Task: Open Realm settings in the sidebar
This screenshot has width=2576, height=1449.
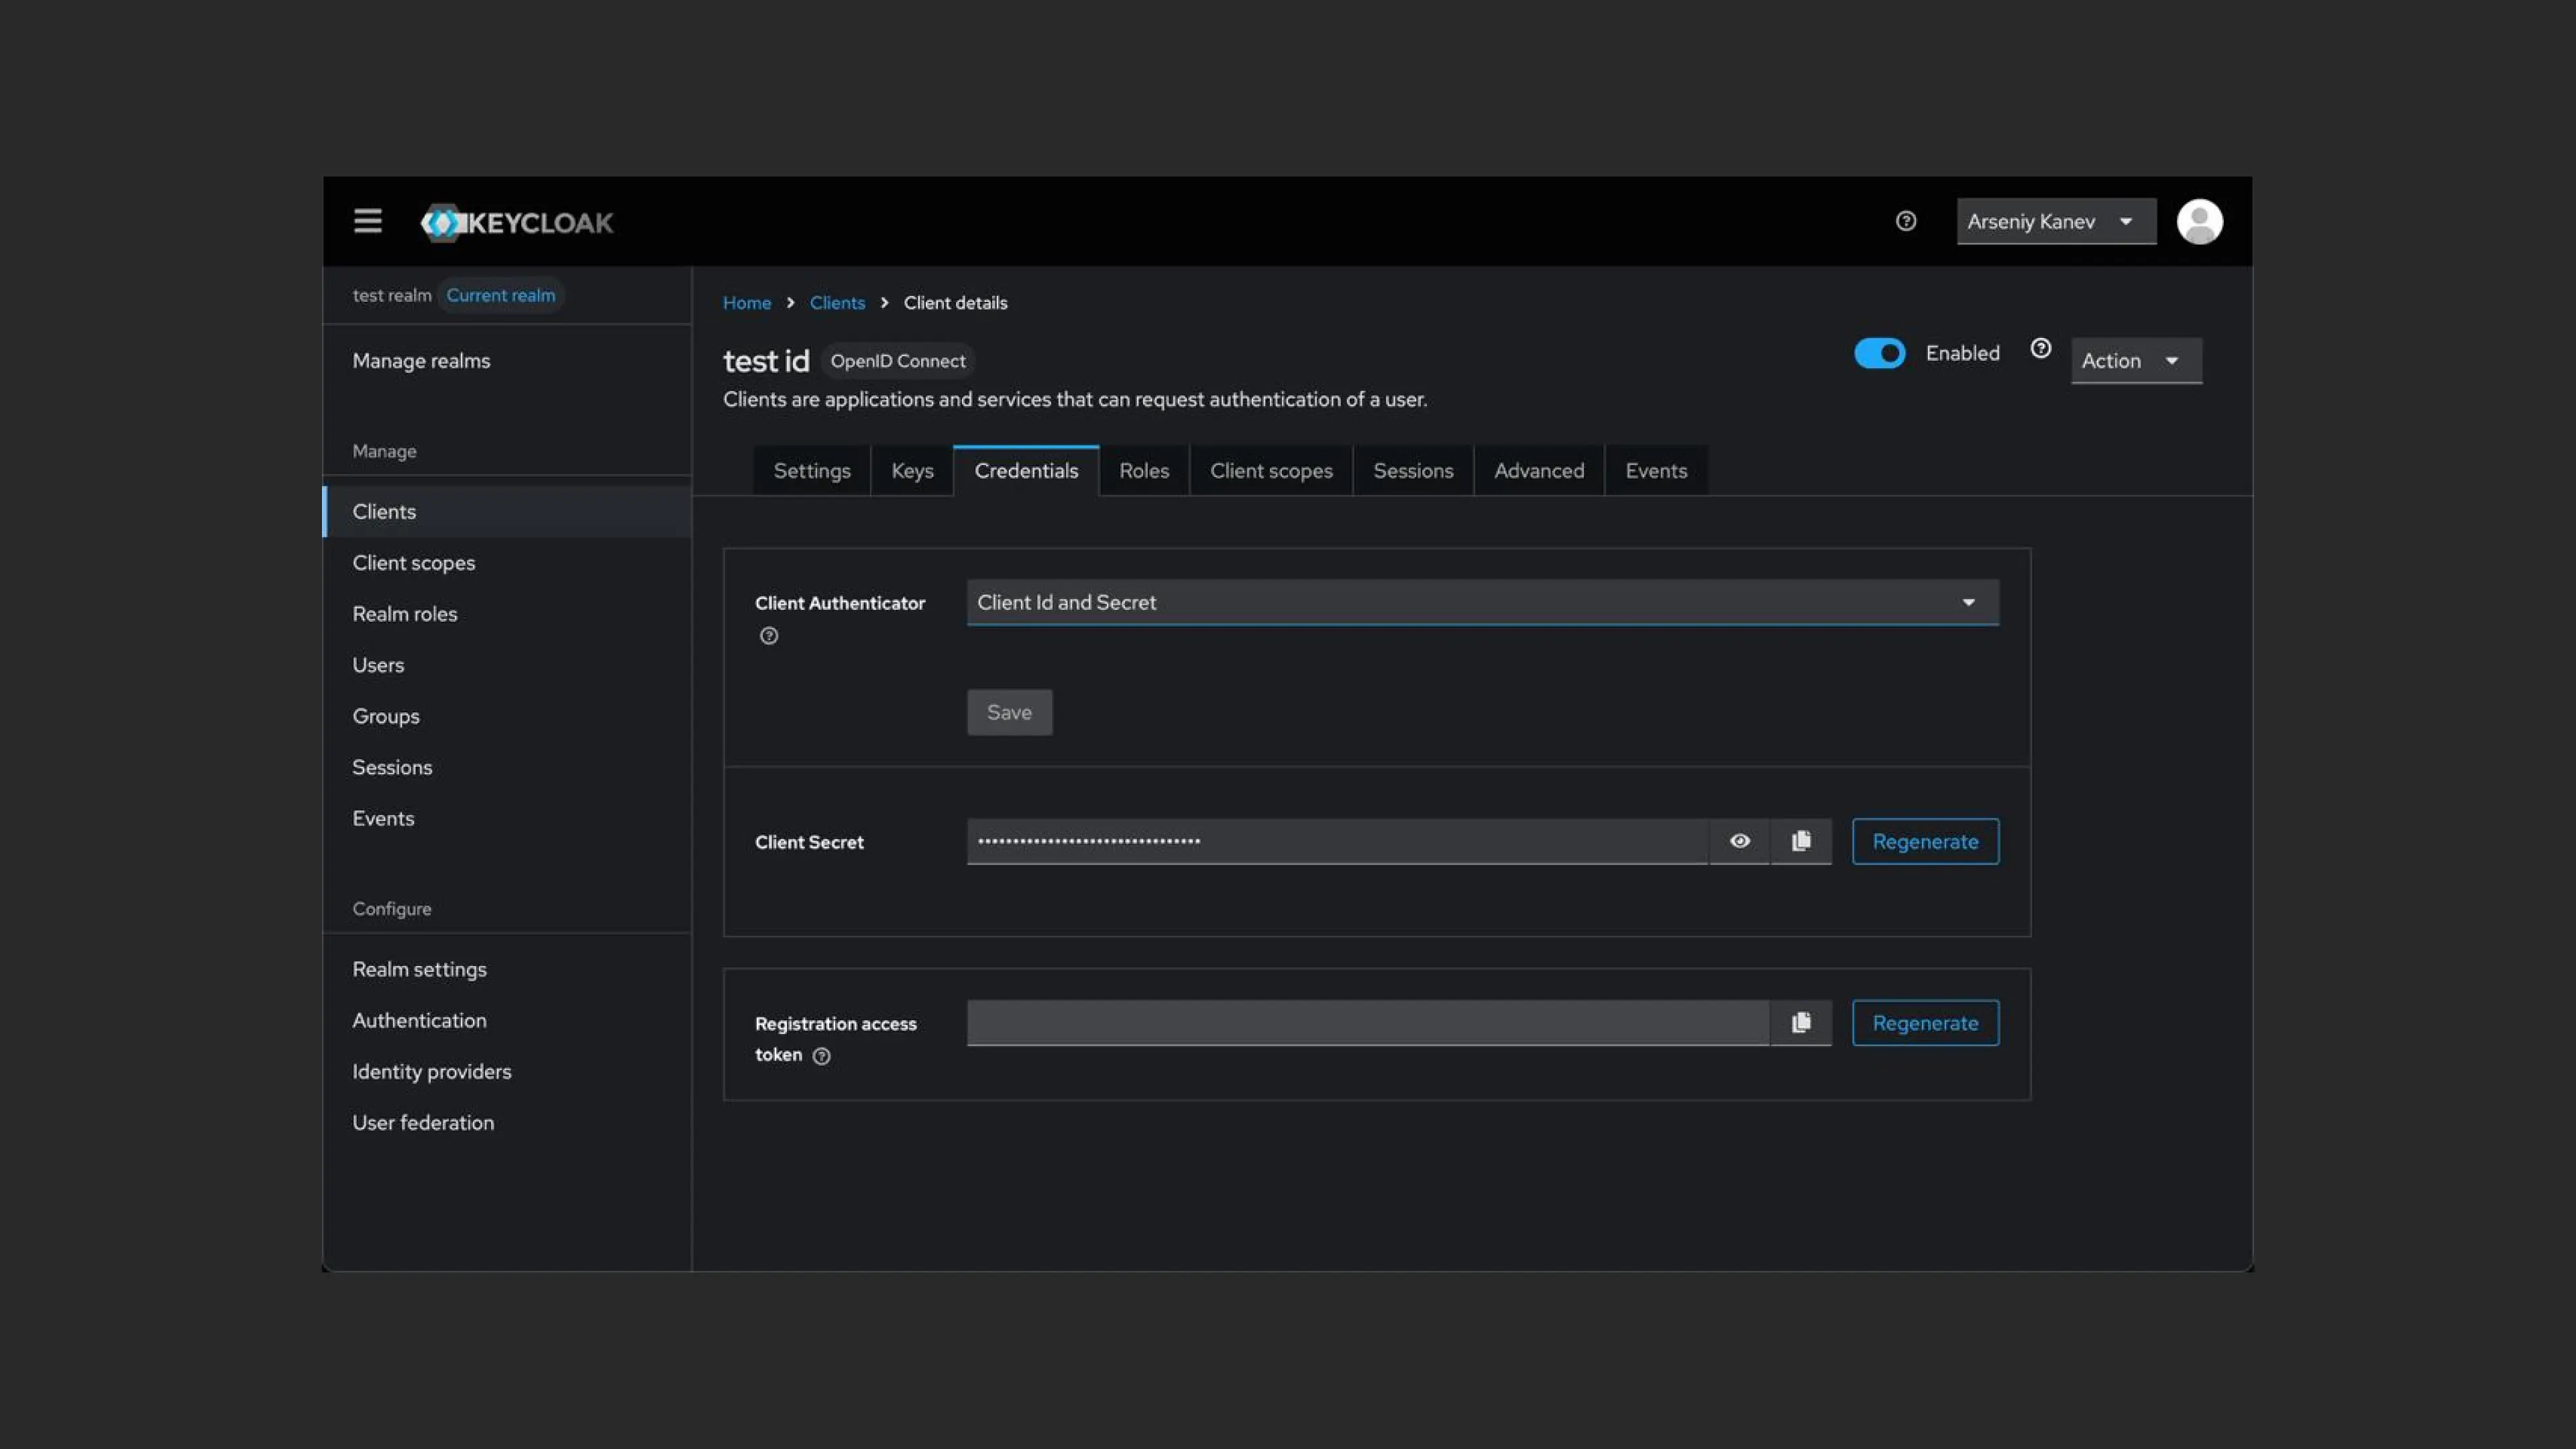Action: pos(419,969)
